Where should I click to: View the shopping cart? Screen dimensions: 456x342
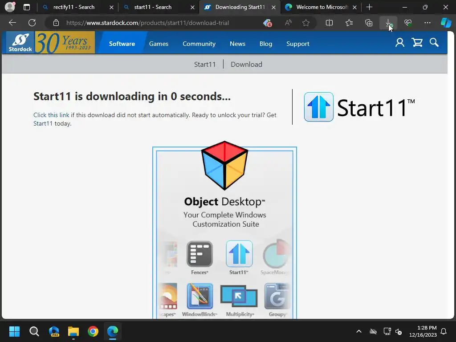tap(417, 43)
